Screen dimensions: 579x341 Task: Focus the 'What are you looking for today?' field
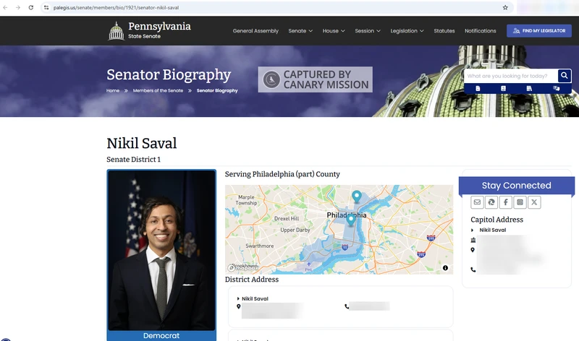tap(511, 76)
